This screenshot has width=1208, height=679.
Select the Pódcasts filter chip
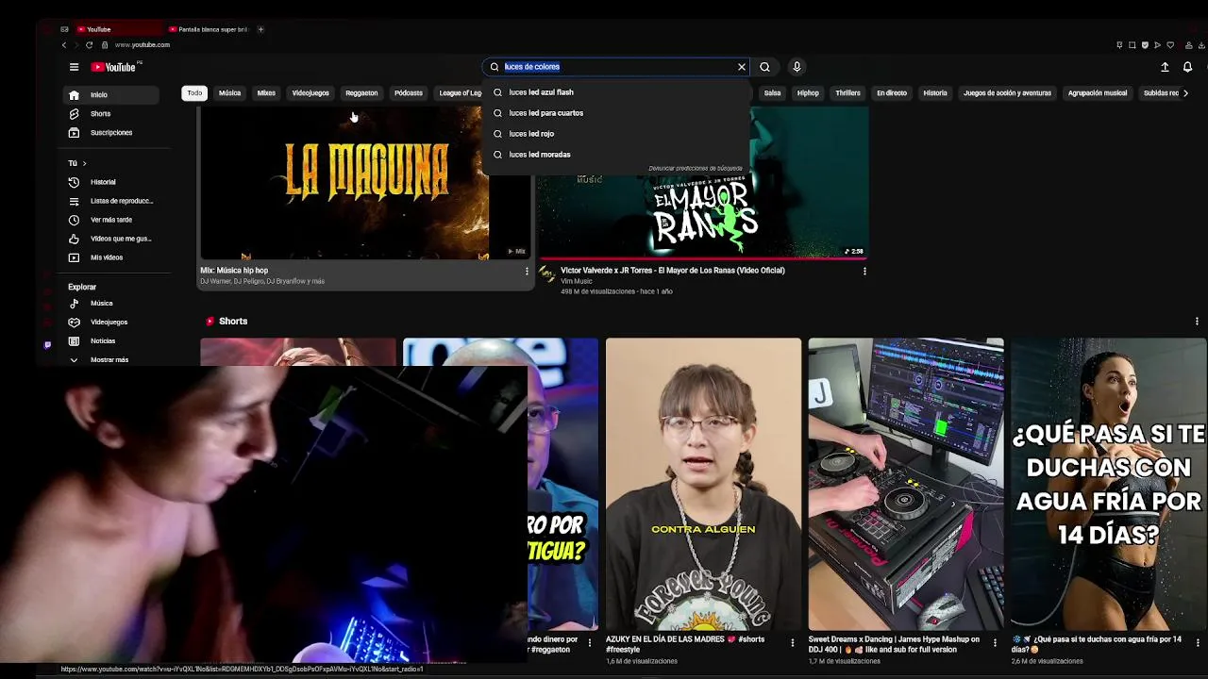pos(409,93)
